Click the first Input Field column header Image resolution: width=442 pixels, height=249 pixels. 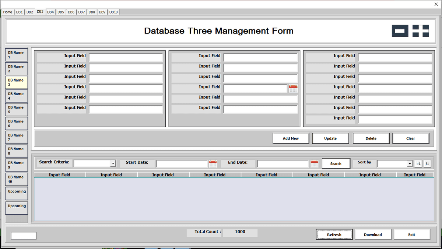(x=60, y=175)
